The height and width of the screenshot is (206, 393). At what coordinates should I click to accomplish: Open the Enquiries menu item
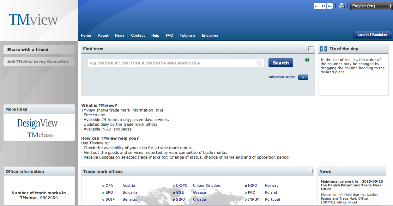coord(210,35)
